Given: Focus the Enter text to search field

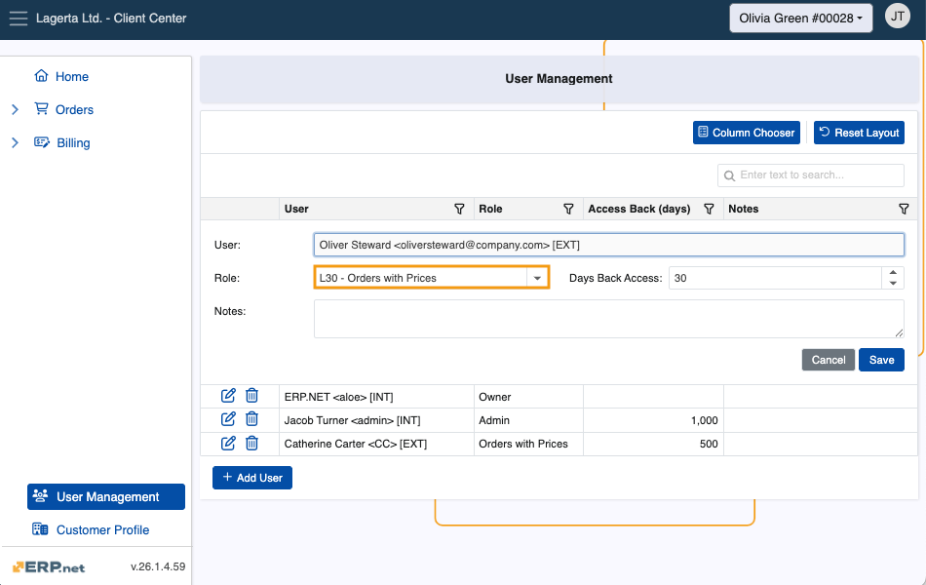Looking at the screenshot, I should click(x=810, y=175).
